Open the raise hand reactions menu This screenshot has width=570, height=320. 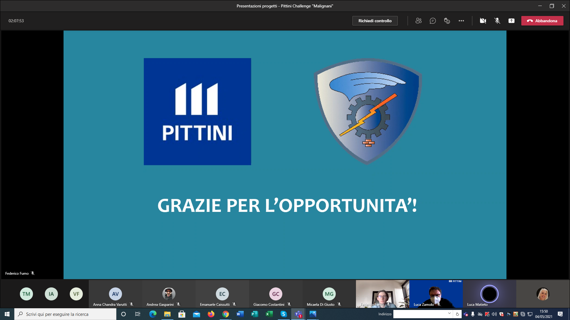[x=447, y=21]
